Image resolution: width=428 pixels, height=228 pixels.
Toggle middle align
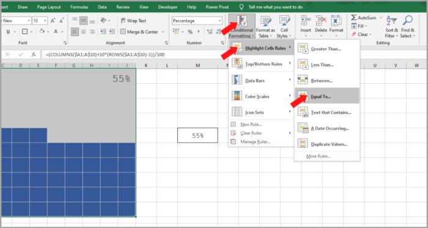[x=84, y=21]
